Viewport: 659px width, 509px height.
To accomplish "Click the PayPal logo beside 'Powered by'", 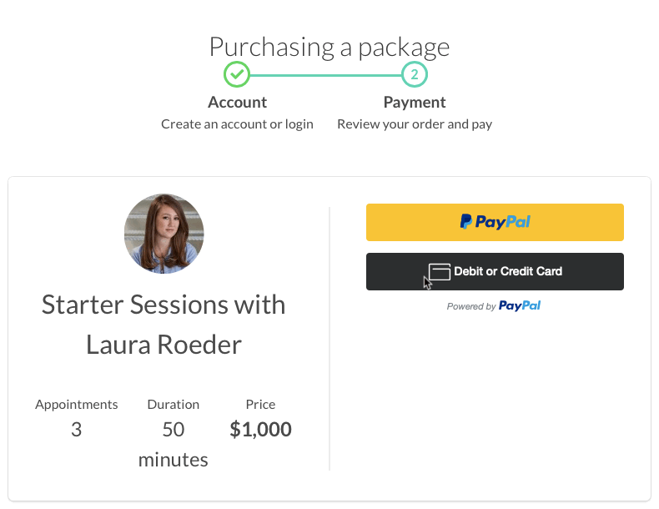I will coord(520,306).
